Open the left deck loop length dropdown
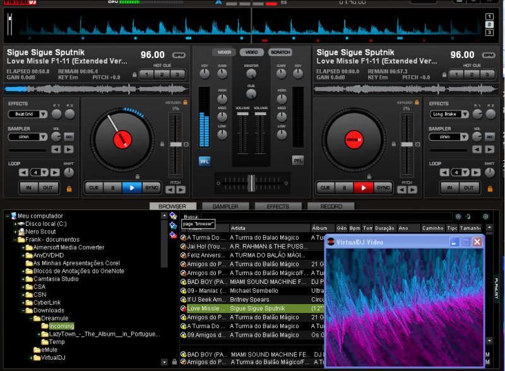505x371 pixels. coord(44,173)
